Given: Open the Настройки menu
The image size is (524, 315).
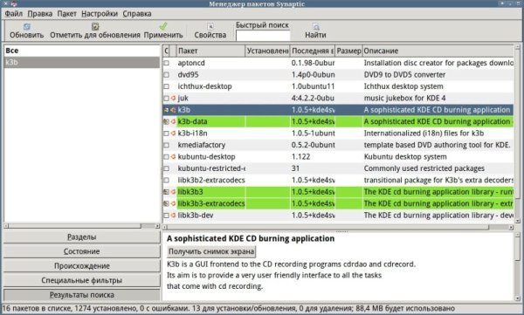Looking at the screenshot, I should coord(100,14).
